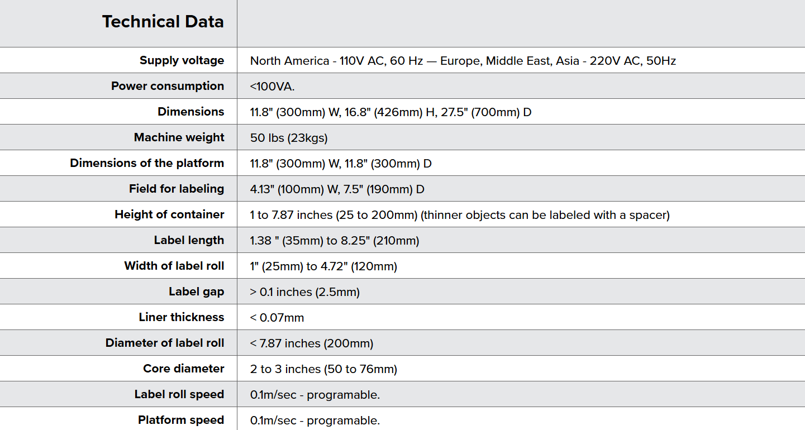The image size is (805, 430).
Task: Click the 50 lbs (23kgs) value
Action: tap(289, 138)
